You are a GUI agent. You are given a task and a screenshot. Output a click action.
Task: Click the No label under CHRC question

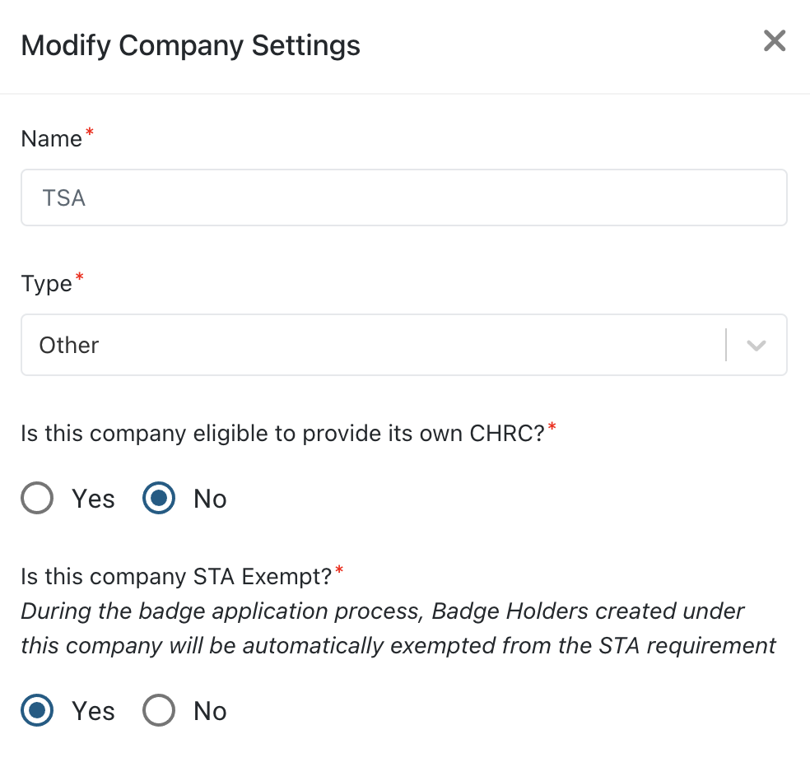(x=210, y=499)
